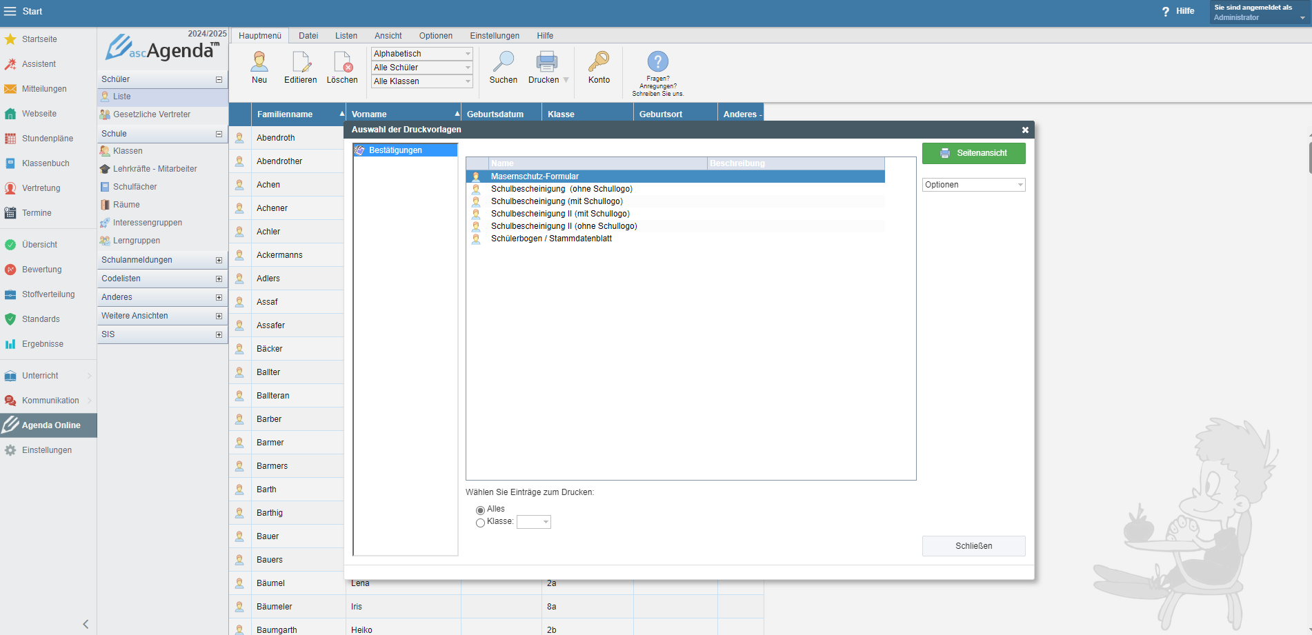
Task: Click the Neu student icon
Action: tap(259, 62)
